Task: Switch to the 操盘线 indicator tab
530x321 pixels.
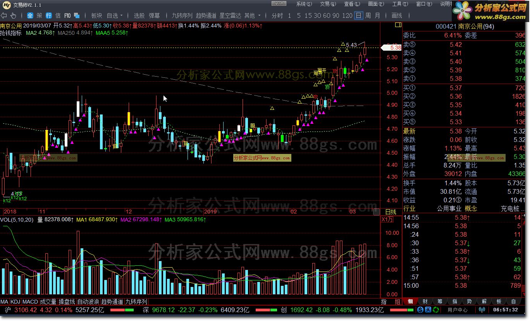Action: tap(67, 302)
